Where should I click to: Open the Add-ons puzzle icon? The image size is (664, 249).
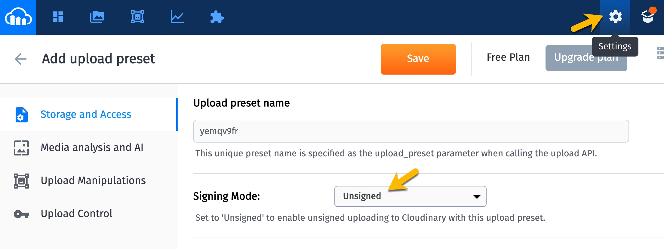(x=217, y=17)
